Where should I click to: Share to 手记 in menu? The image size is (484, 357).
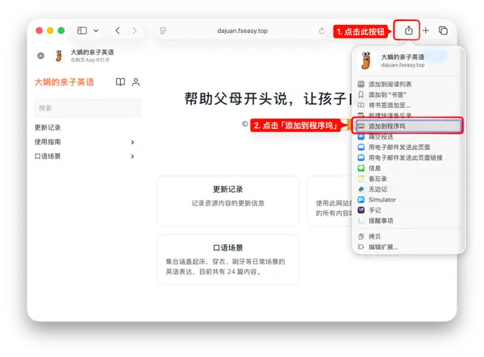tap(408, 210)
